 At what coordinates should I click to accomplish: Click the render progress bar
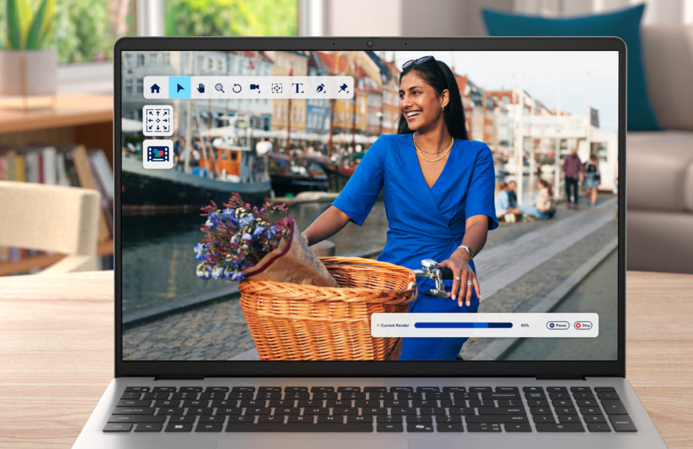click(463, 325)
